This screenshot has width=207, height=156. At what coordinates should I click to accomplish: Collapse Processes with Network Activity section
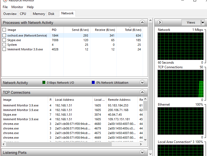142,22
